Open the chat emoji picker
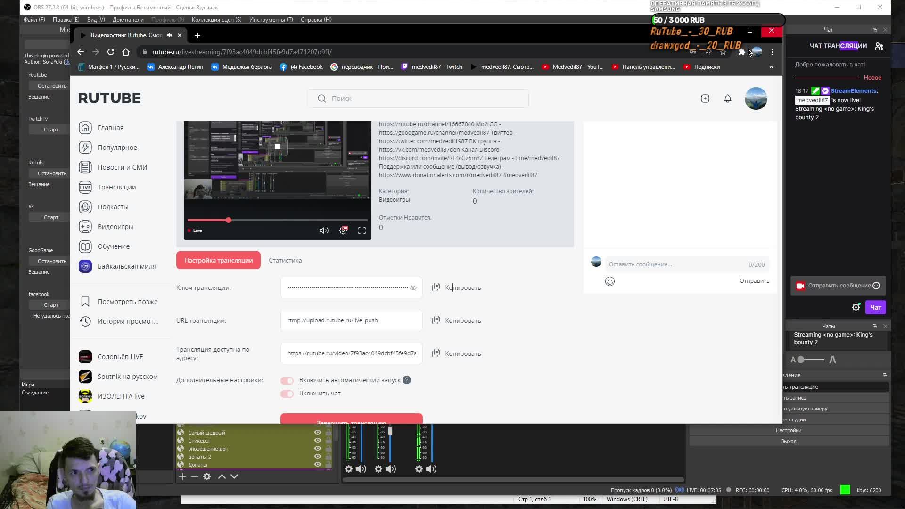The width and height of the screenshot is (905, 509). [x=609, y=281]
